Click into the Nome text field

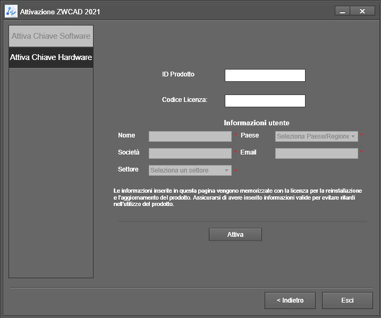pyautogui.click(x=190, y=136)
